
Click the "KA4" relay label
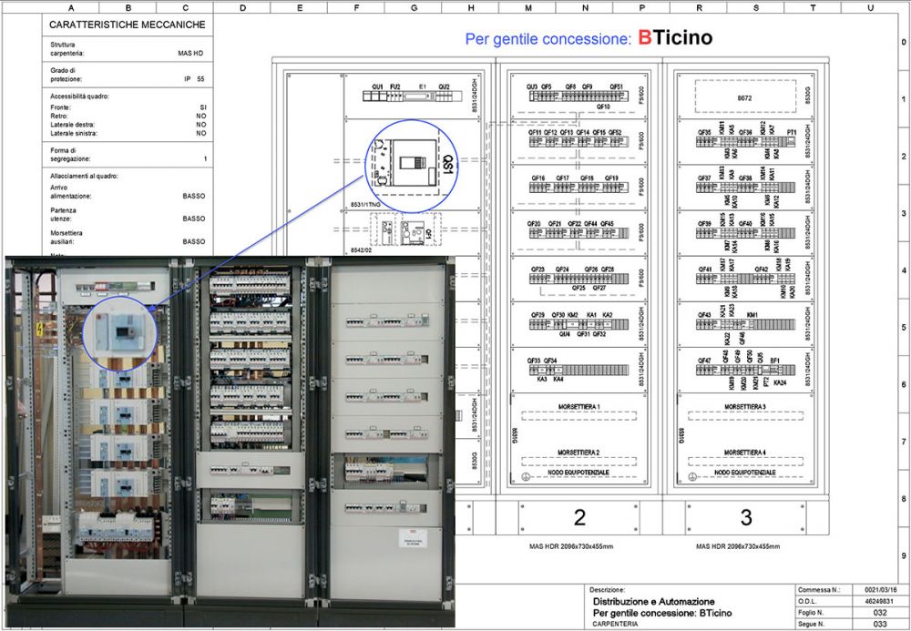point(558,379)
